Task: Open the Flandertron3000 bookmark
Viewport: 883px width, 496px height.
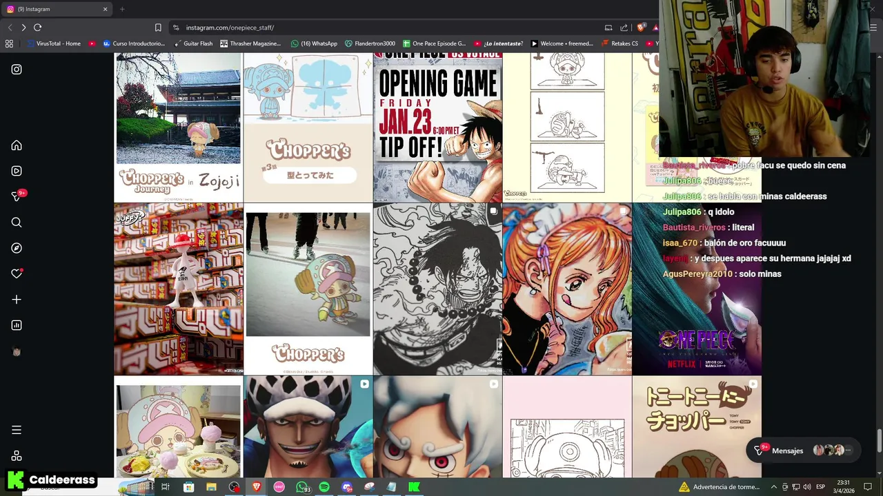Action: (x=370, y=43)
